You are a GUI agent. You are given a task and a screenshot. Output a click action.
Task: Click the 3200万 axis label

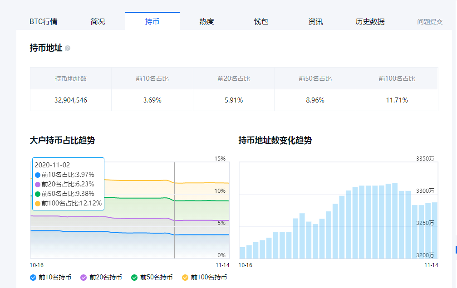425,255
